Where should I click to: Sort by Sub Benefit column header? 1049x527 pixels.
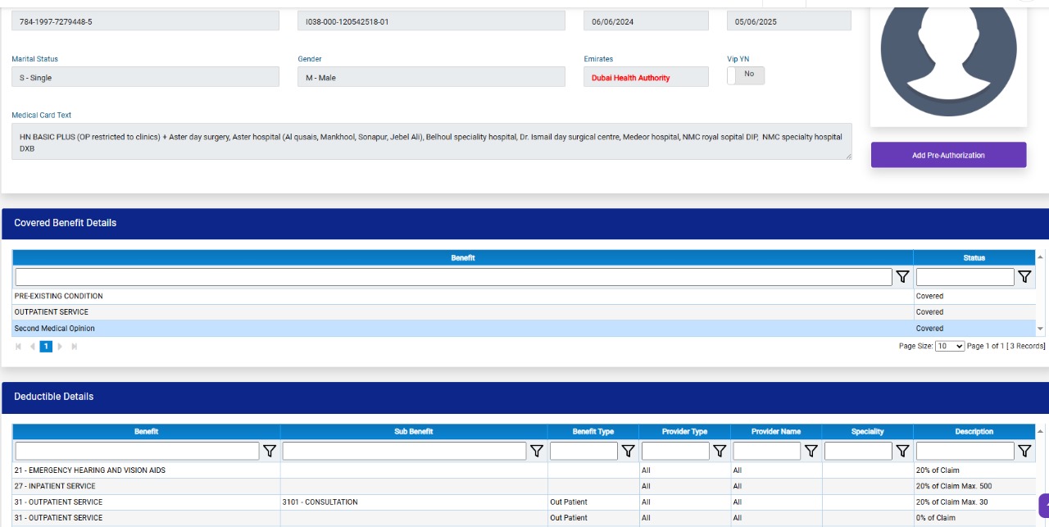click(413, 431)
